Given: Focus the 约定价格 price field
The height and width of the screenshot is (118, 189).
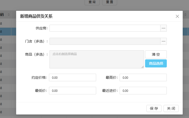Looking at the screenshot, I should coord(72,77).
